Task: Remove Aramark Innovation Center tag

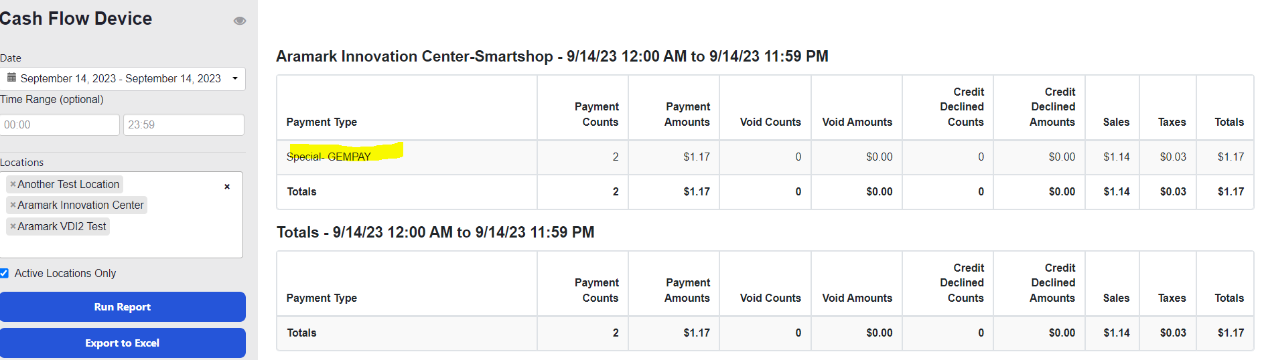Action: [x=13, y=205]
